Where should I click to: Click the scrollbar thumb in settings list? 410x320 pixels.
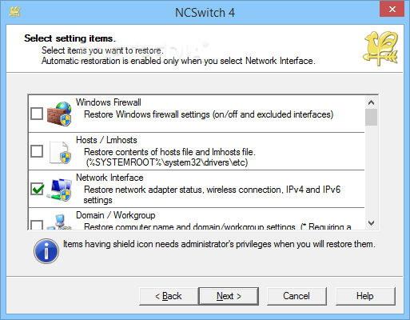(x=371, y=117)
